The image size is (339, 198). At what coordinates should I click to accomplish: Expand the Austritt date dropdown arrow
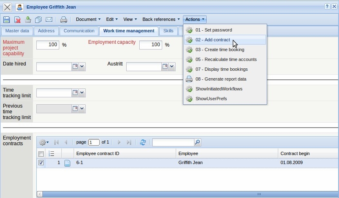pos(172,67)
